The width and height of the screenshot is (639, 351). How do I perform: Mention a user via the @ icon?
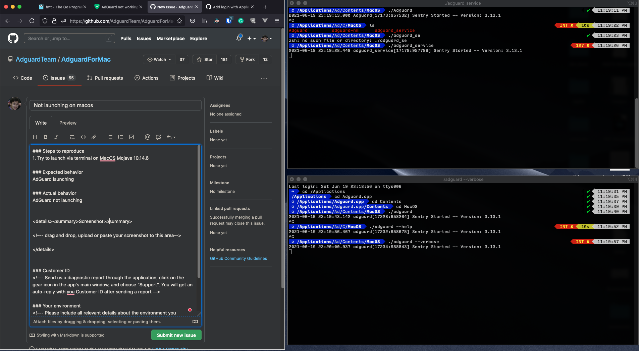click(147, 137)
